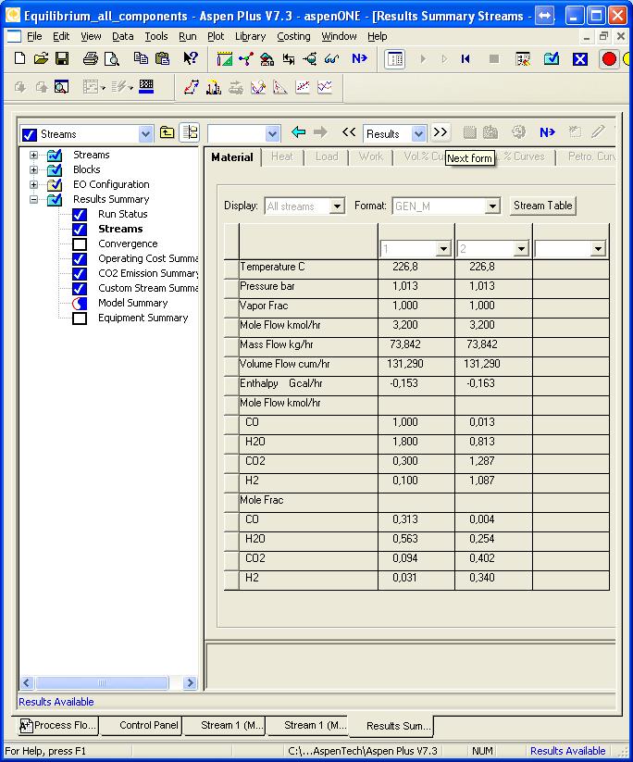Click the New file icon
The image size is (633, 762).
(x=20, y=59)
